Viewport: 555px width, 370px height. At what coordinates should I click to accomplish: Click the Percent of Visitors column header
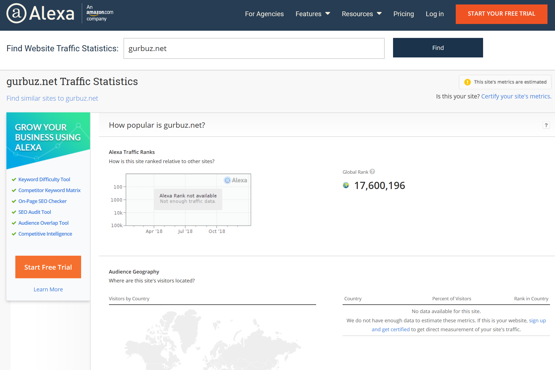(x=452, y=299)
